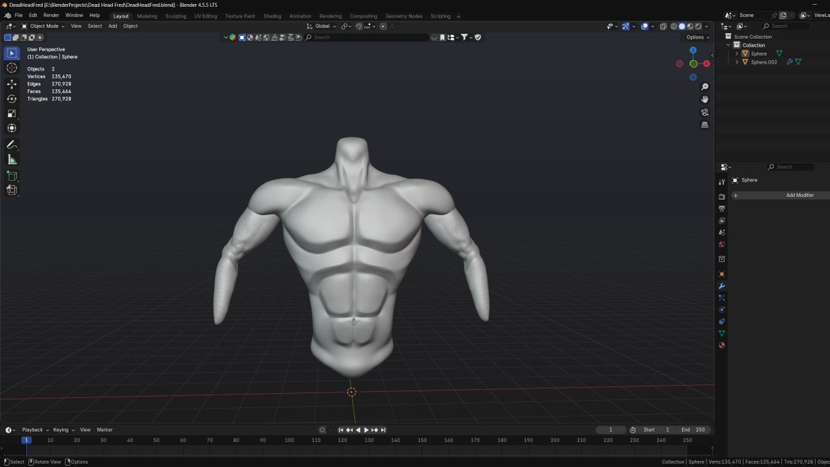Switch perspective/orthographic grid icon
Screen dimensions: 830x467
pos(705,125)
